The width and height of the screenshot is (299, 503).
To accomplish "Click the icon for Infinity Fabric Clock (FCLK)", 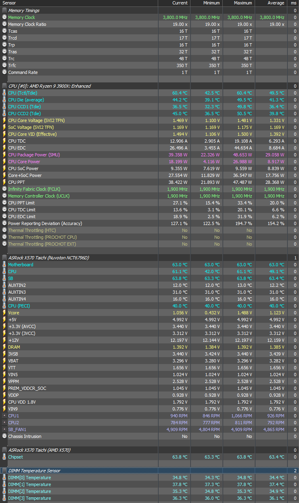I will click(x=4, y=189).
